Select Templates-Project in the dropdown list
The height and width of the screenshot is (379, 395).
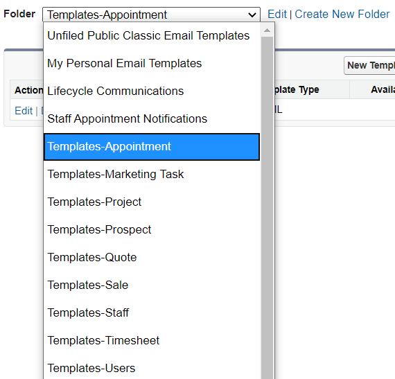pyautogui.click(x=152, y=202)
